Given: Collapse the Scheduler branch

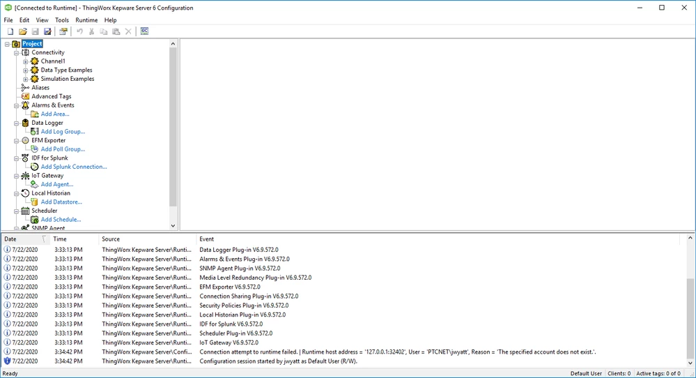Looking at the screenshot, I should click(17, 211).
